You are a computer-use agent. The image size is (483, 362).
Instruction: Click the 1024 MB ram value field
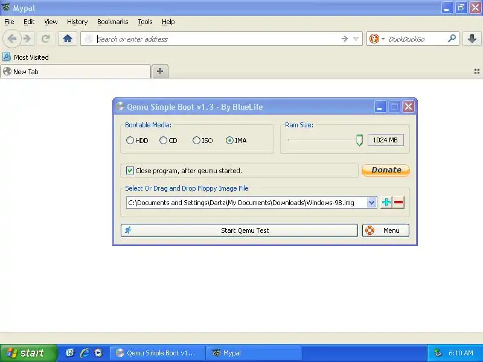(x=385, y=140)
